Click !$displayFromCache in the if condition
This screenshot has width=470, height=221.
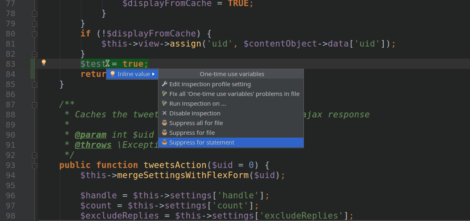(x=149, y=34)
